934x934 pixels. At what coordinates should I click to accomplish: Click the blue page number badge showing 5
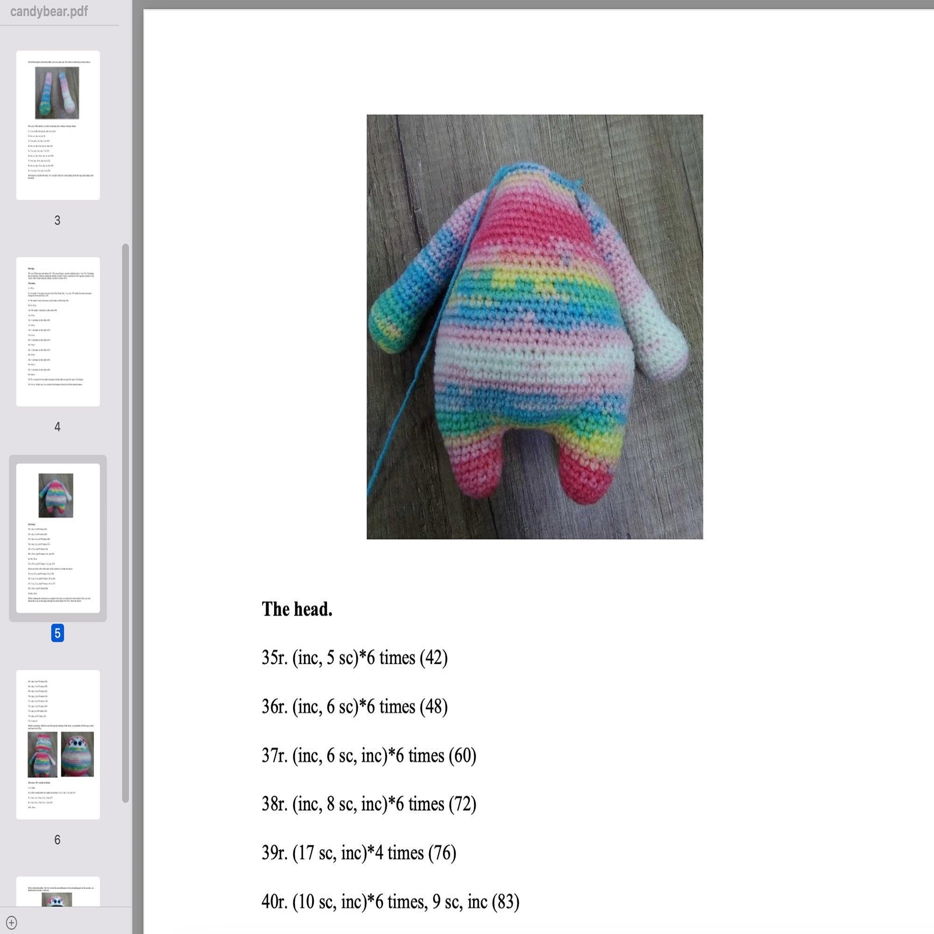click(58, 635)
